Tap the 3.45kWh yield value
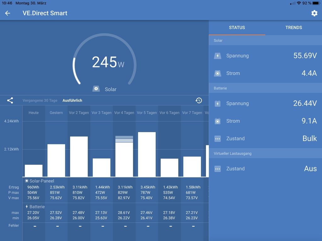This screenshot has height=241, width=322. point(148,187)
